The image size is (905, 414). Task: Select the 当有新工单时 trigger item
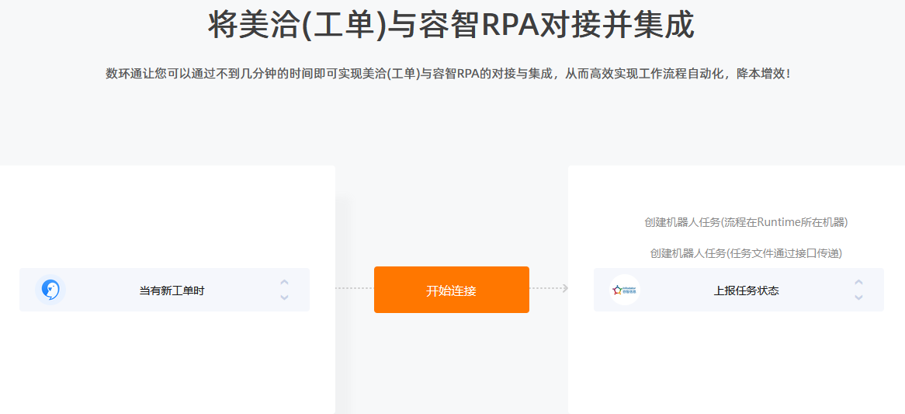click(165, 290)
